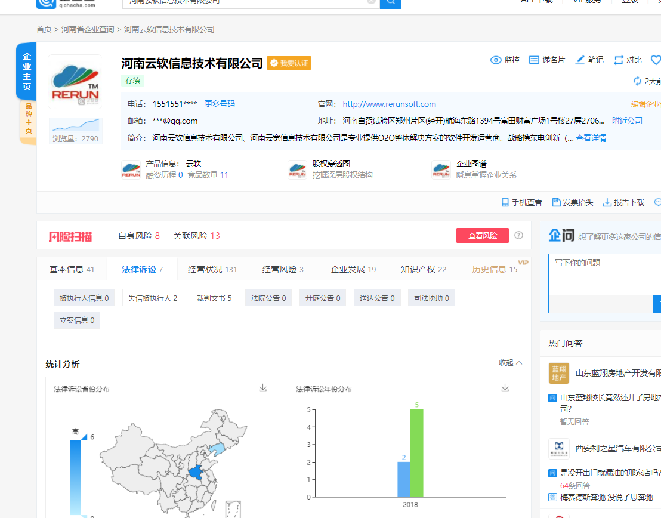Screen dimensions: 661x518
Task: Click the 蓝翔地产 question avatar
Action: tap(558, 374)
